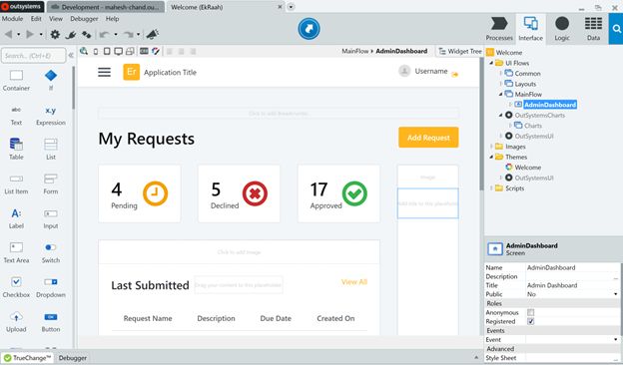Select the Form widget
The height and width of the screenshot is (365, 623).
(x=51, y=184)
